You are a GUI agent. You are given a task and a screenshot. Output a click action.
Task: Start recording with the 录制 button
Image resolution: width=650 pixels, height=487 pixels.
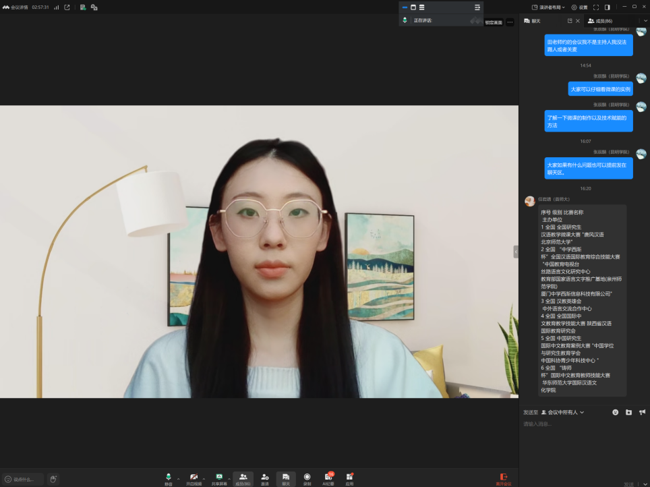coord(307,477)
